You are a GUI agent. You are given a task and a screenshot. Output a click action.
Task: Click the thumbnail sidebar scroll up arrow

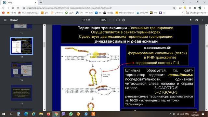coord(44,26)
